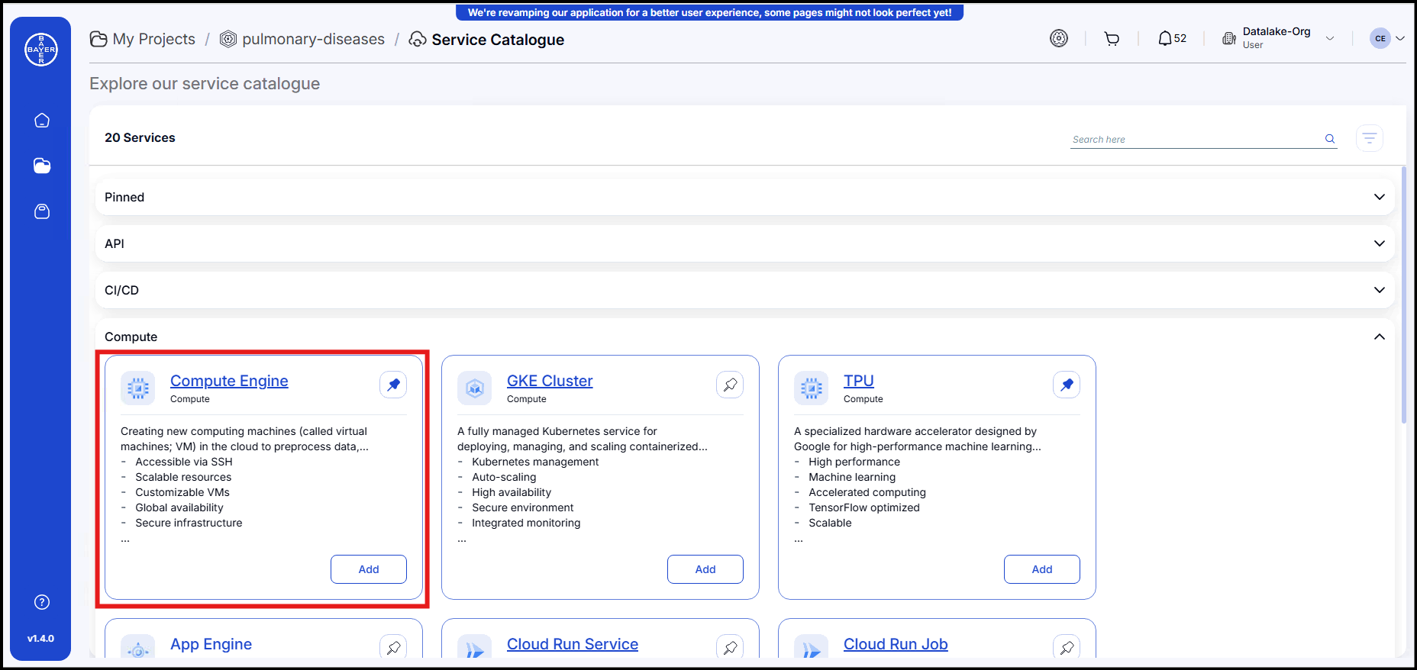Click the Cloud Run Job icon
1417x670 pixels.
812,648
